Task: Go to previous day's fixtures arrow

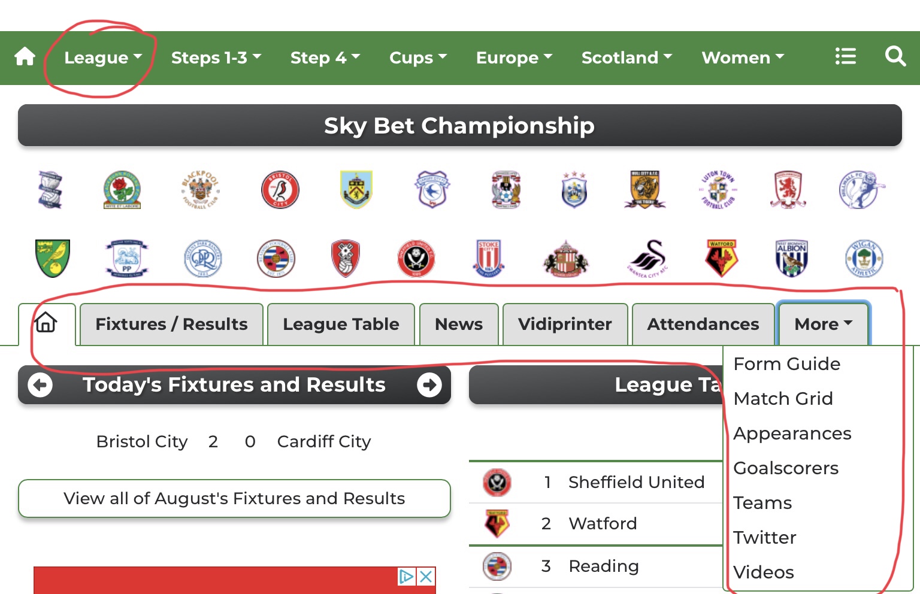Action: (x=41, y=384)
